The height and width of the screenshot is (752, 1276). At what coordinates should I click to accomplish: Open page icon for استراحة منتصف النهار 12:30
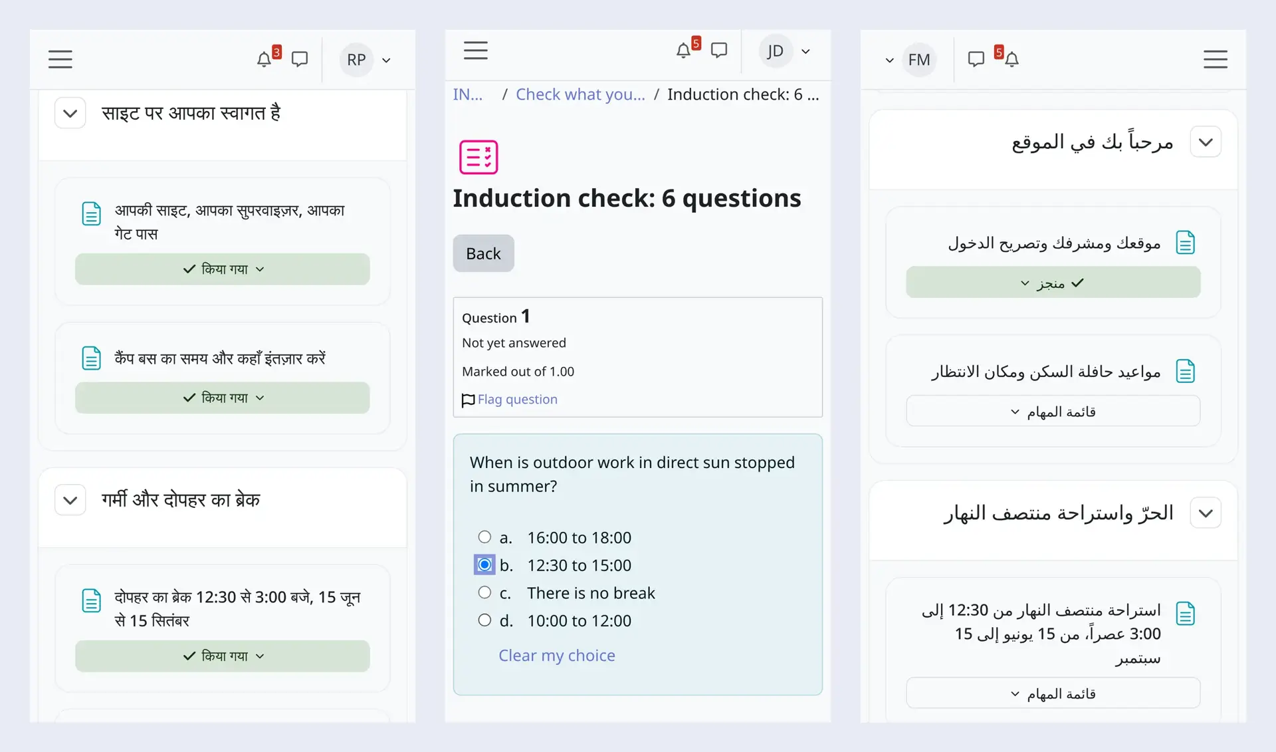pyautogui.click(x=1186, y=613)
